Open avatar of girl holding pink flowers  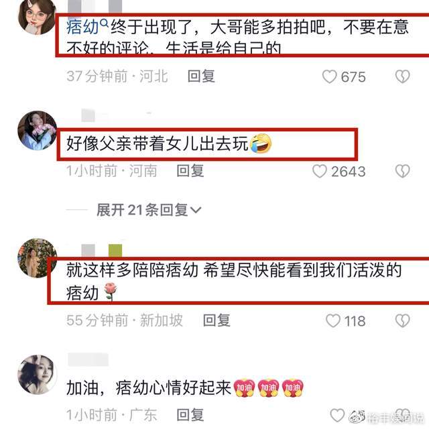coord(38,131)
